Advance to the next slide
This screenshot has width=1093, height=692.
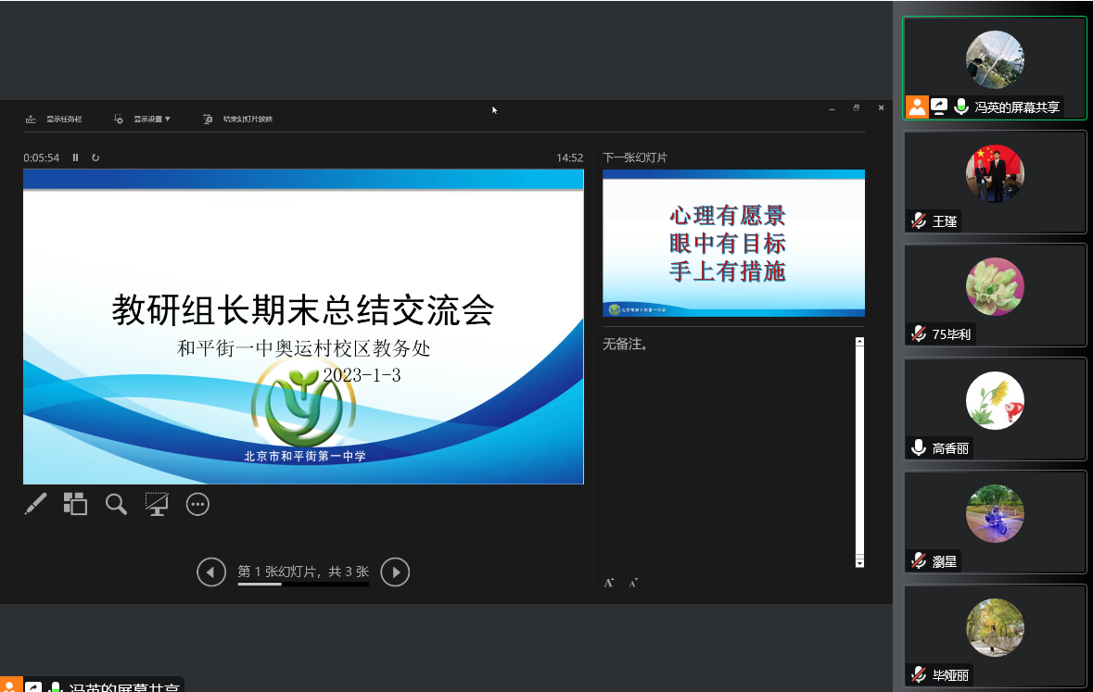[395, 572]
